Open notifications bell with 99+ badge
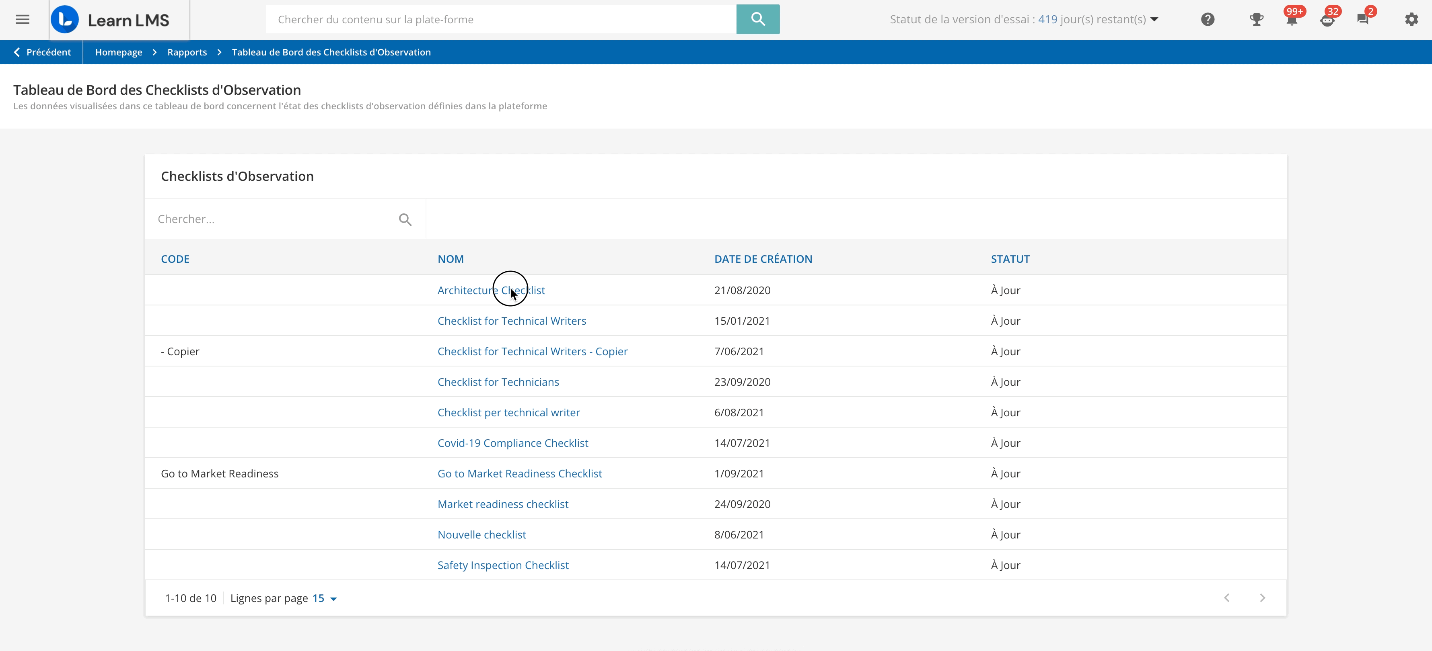The width and height of the screenshot is (1432, 651). coord(1291,19)
